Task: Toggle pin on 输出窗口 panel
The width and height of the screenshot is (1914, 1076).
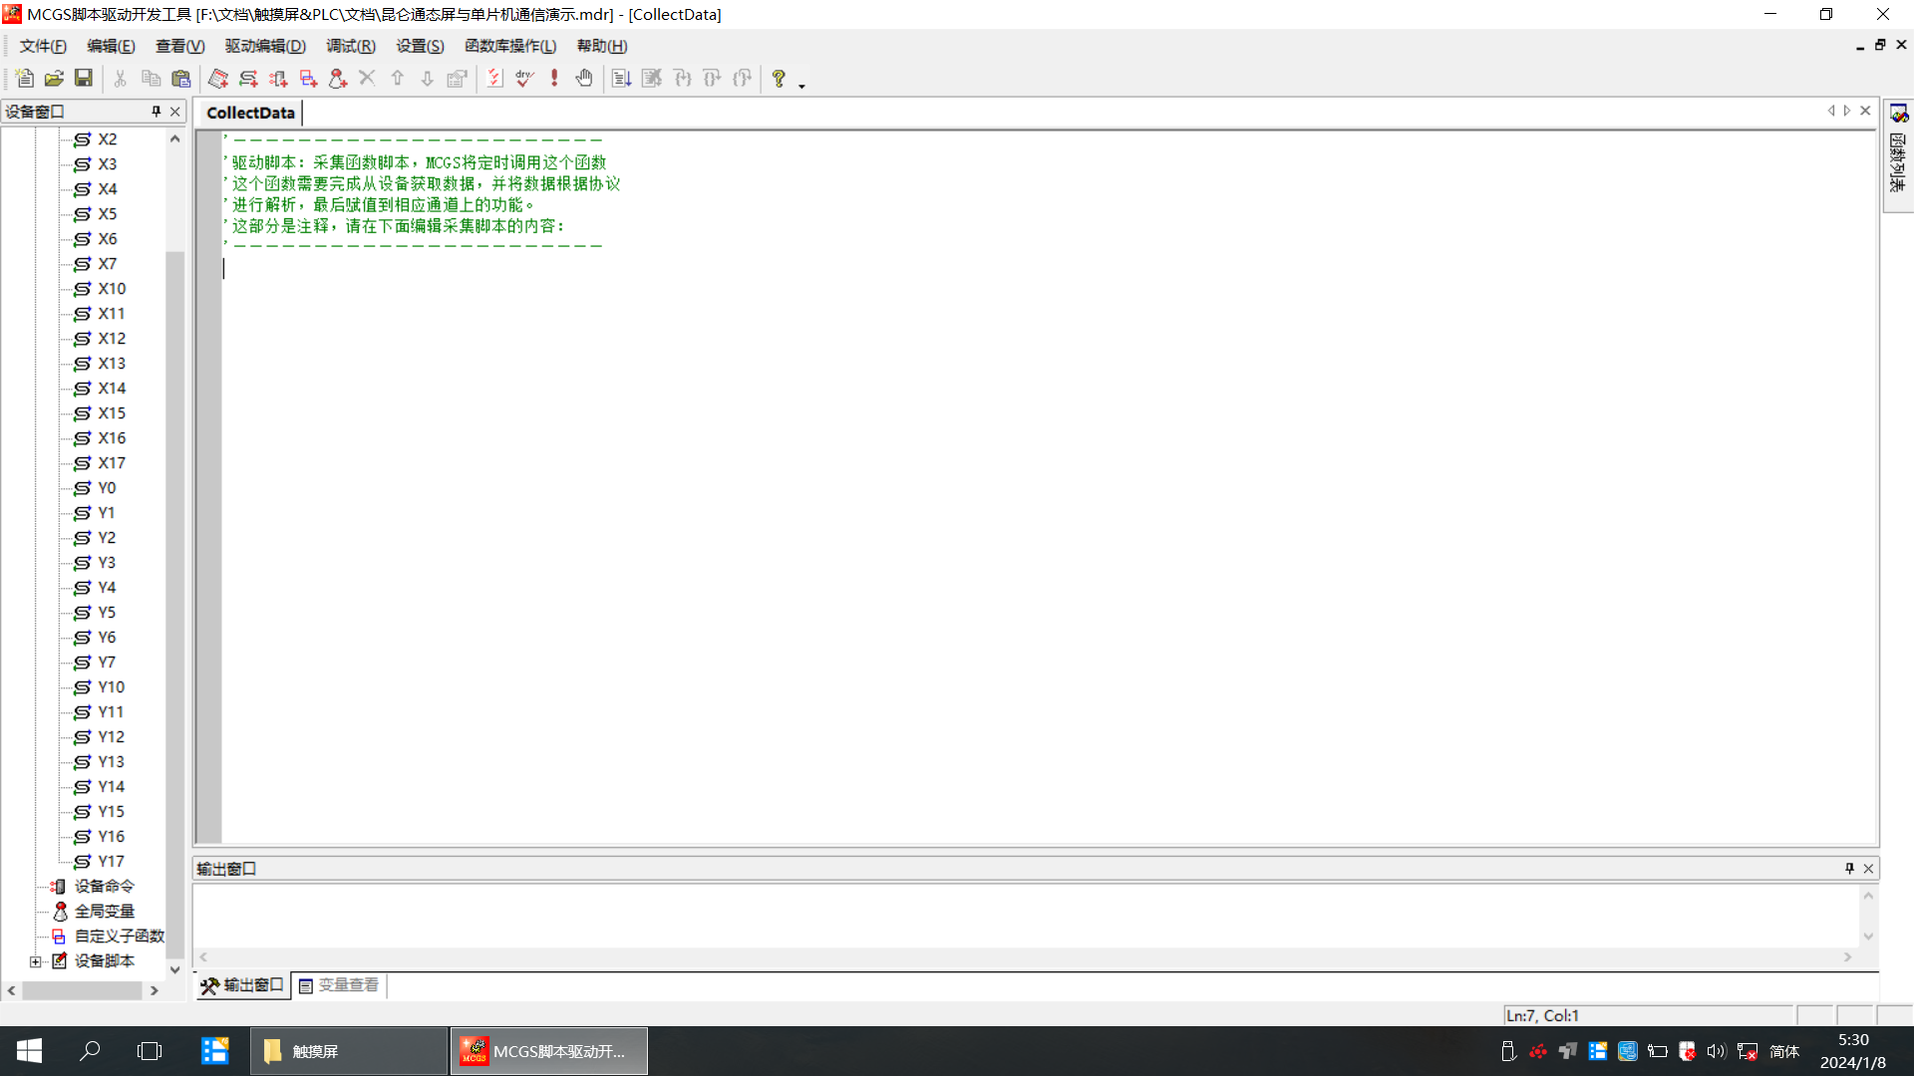Action: (1849, 869)
